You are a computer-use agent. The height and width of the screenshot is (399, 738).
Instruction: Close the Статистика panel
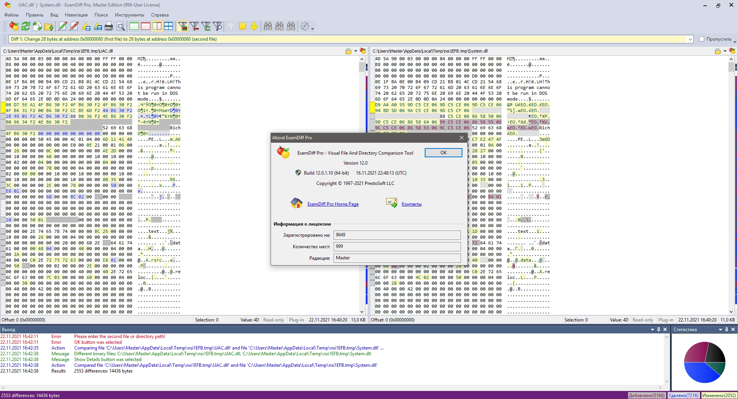point(733,330)
